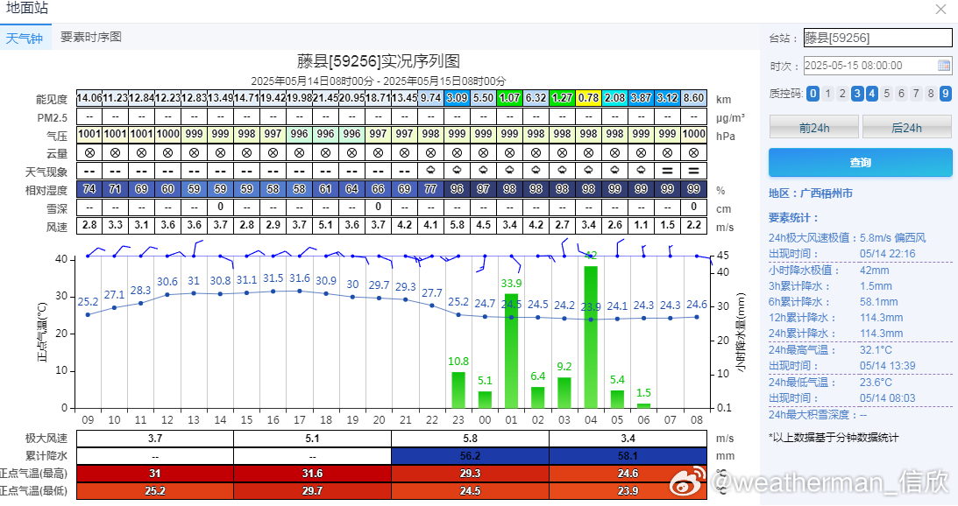
Task: Toggle quality control code 1
Action: click(828, 94)
